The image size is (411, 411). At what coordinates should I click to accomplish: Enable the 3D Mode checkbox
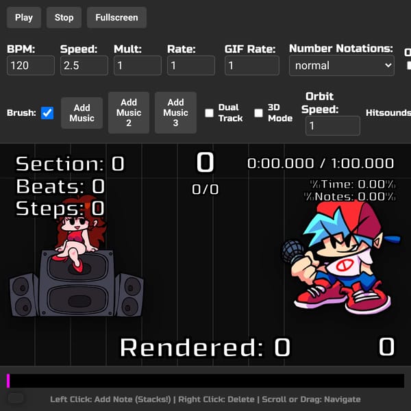click(x=258, y=113)
